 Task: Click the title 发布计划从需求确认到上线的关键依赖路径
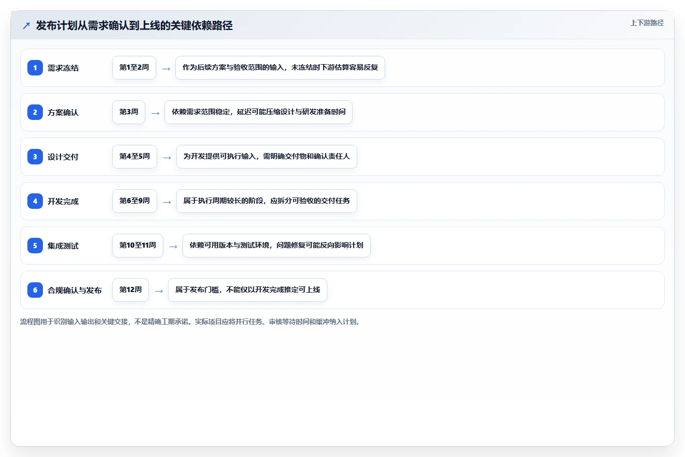pyautogui.click(x=134, y=25)
